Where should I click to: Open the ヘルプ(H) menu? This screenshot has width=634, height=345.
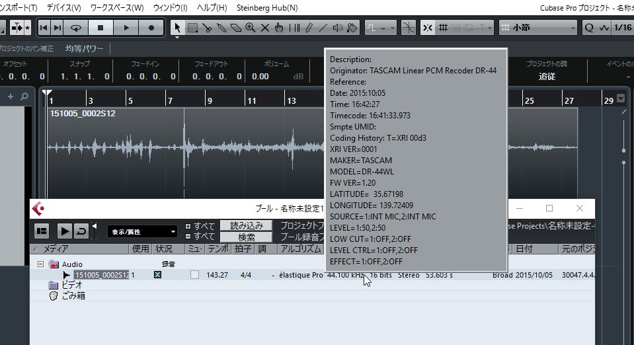pyautogui.click(x=212, y=8)
